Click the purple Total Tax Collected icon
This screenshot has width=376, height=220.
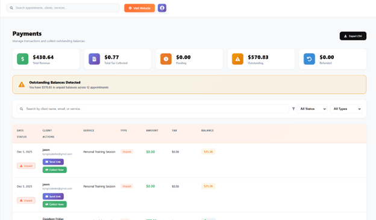[x=94, y=59]
